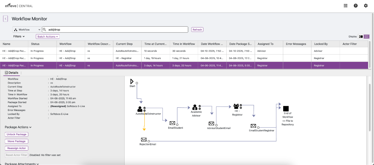Open the apps grid icon
This screenshot has height=165, width=374.
point(346,6)
